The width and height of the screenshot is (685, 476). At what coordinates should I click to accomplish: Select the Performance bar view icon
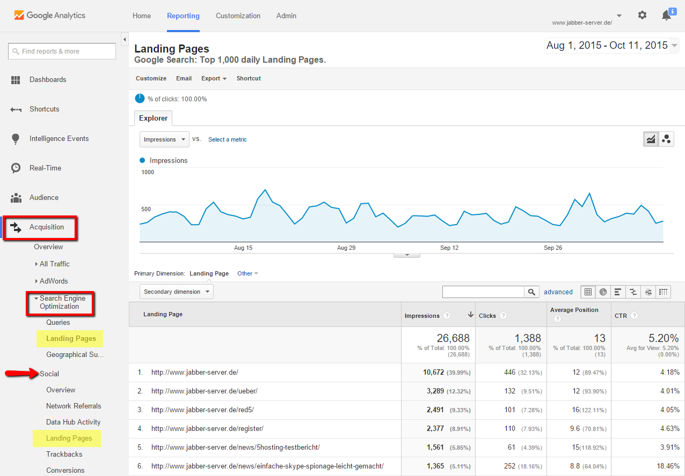tap(618, 292)
